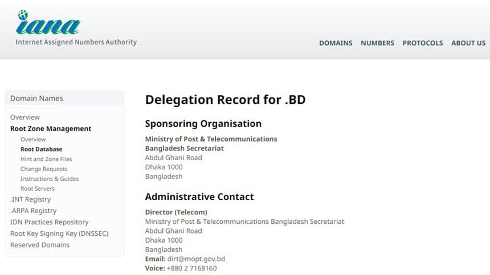Open Domain Names Overview link
The image size is (490, 275).
25,117
